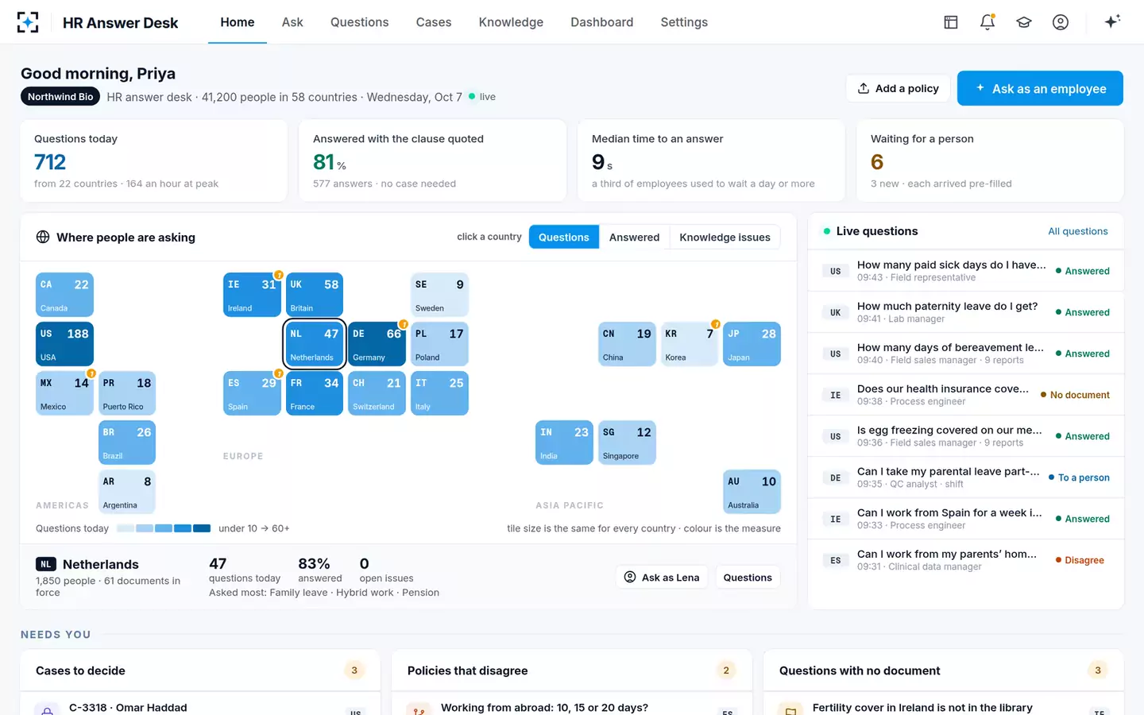Open the Questions tab in top navigation

click(360, 22)
